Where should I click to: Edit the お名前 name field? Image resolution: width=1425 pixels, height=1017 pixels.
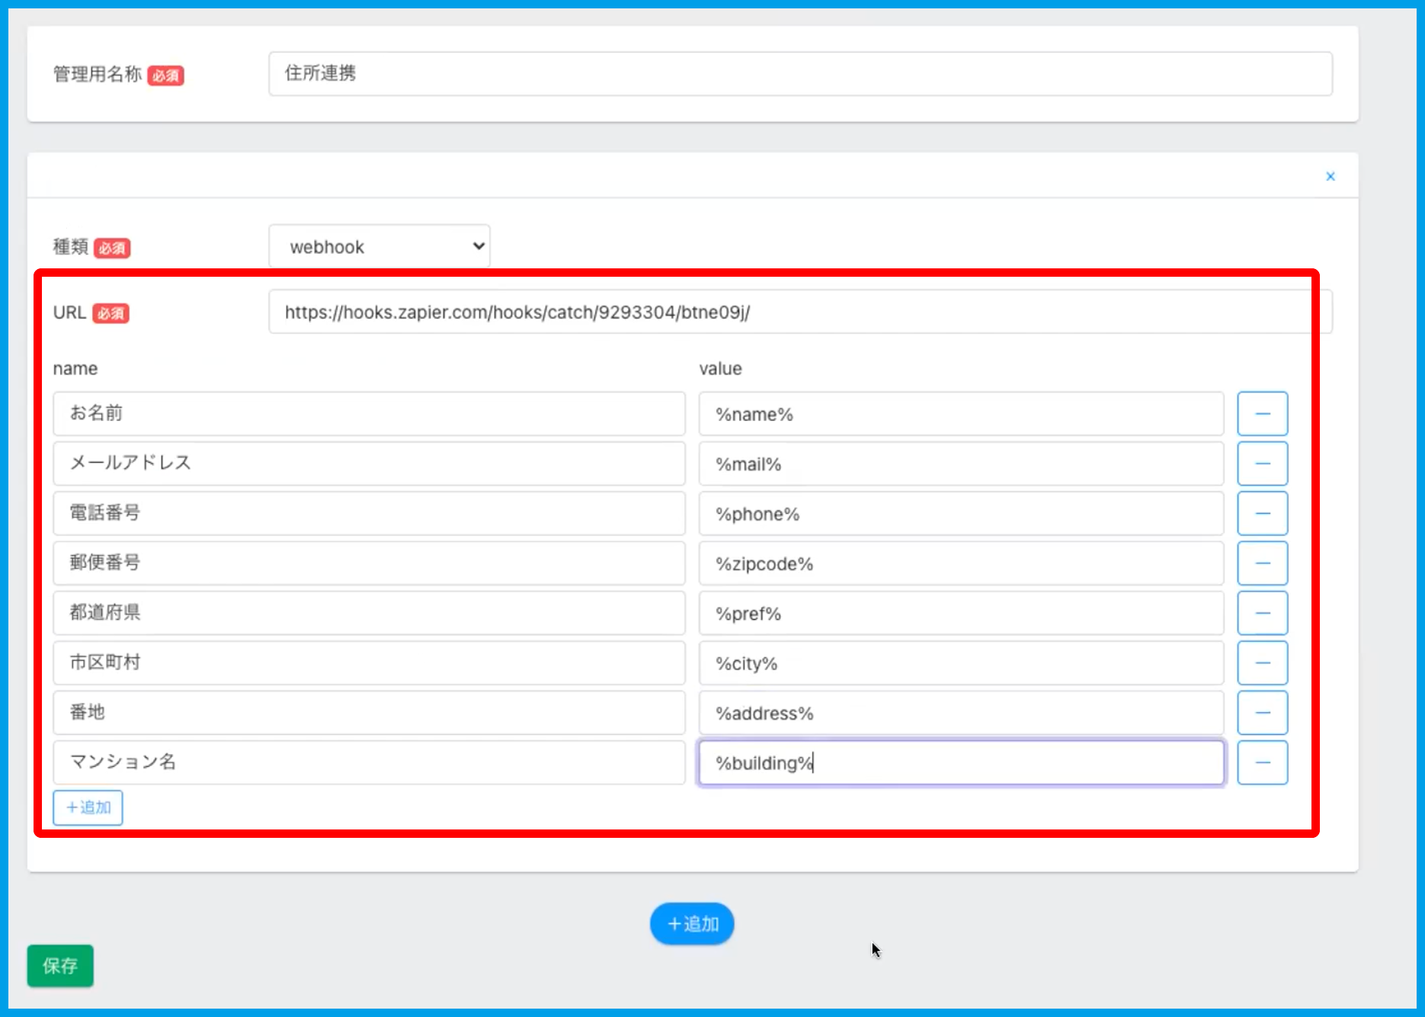369,414
